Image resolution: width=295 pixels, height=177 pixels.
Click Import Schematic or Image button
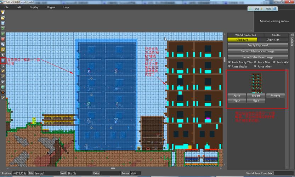258,51
